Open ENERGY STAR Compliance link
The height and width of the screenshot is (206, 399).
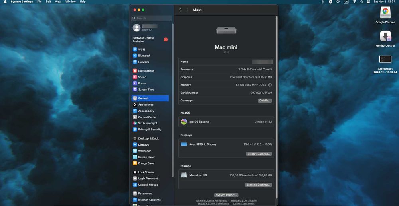[x=213, y=204]
